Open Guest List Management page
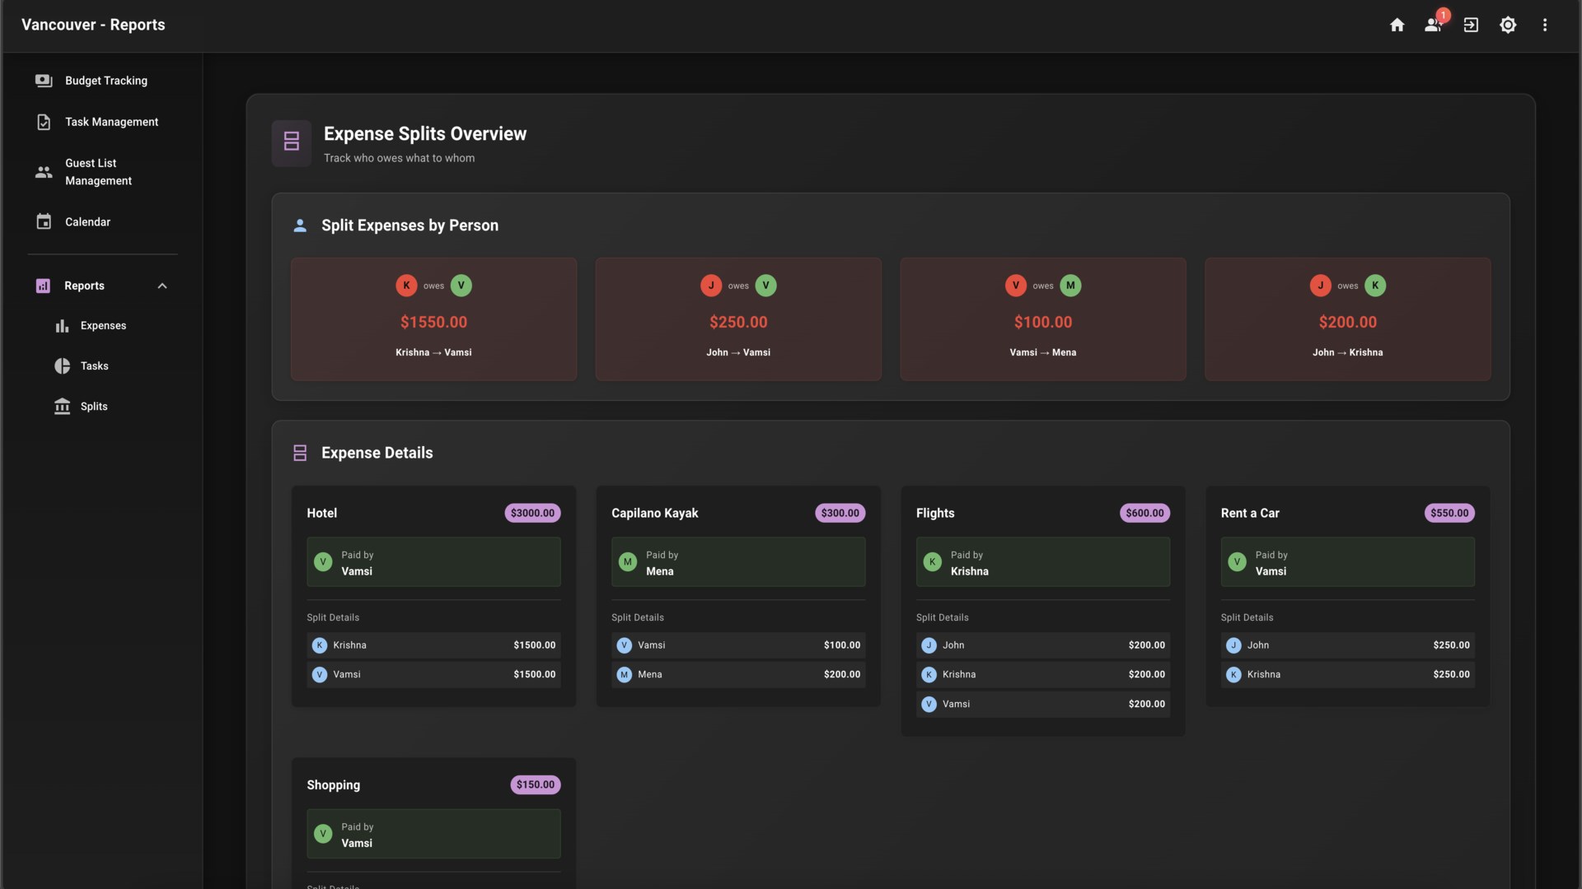Screen dimensions: 1582x889 [98, 172]
